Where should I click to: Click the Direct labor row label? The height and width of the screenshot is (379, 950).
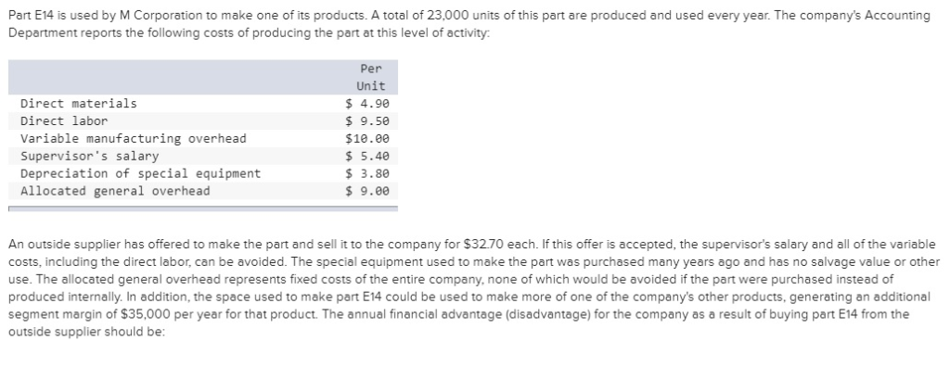[64, 121]
